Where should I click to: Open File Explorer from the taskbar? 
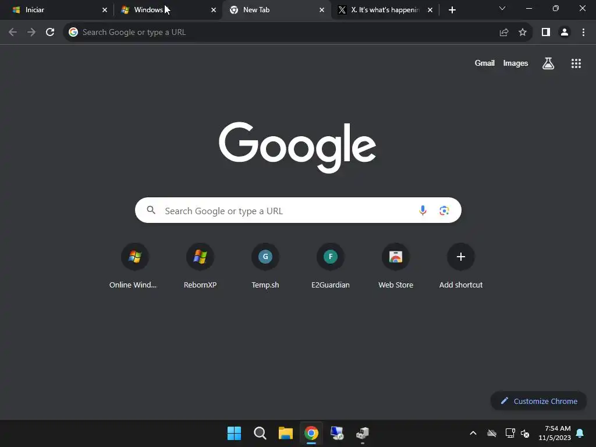pos(285,433)
